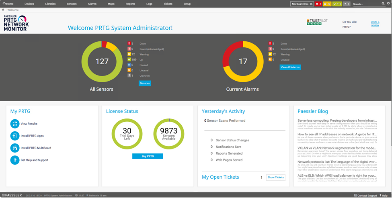This screenshot has height=198, width=392.
Task: Click the View All Alarms button
Action: (x=290, y=67)
